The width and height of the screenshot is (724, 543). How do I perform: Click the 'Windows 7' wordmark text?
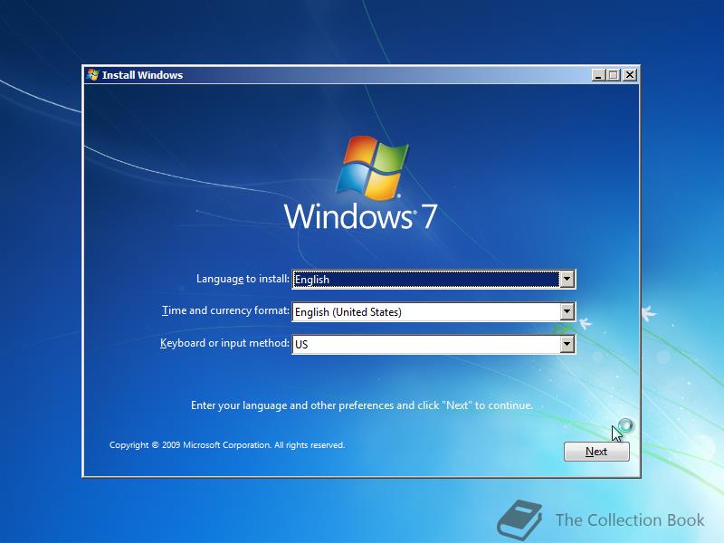[x=360, y=216]
